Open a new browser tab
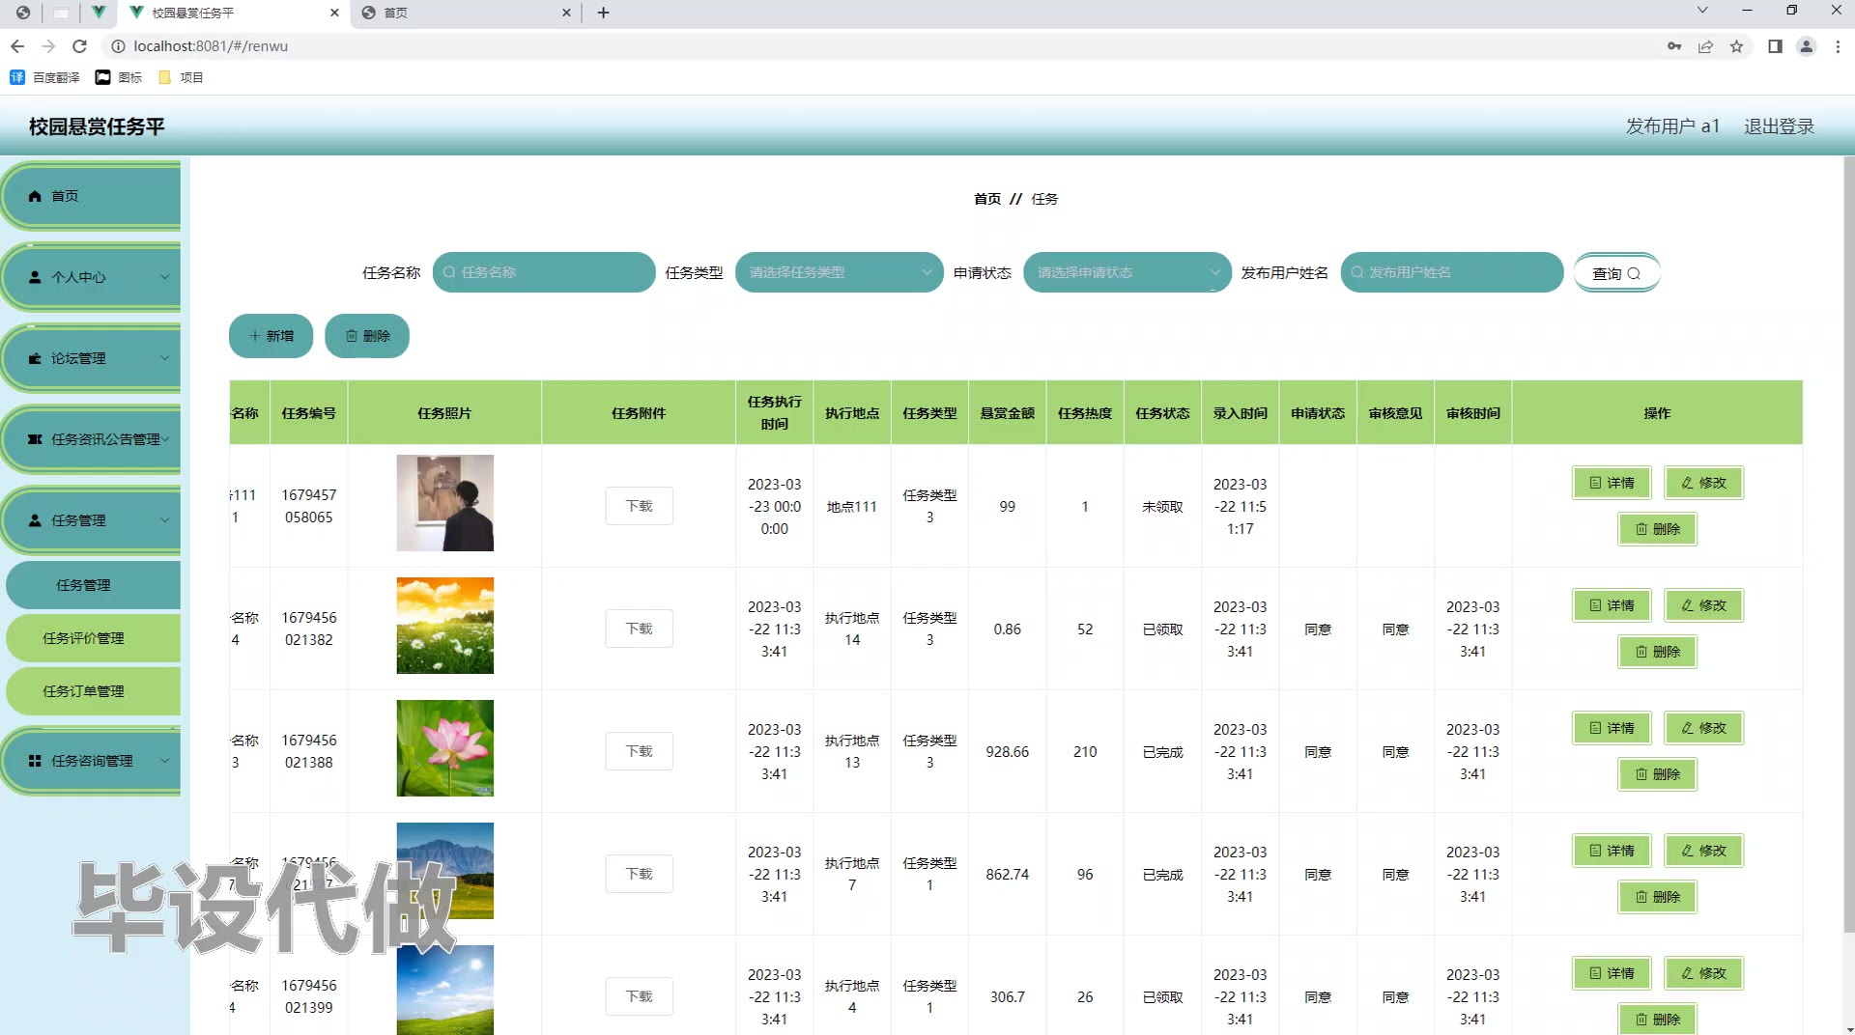 [x=603, y=13]
